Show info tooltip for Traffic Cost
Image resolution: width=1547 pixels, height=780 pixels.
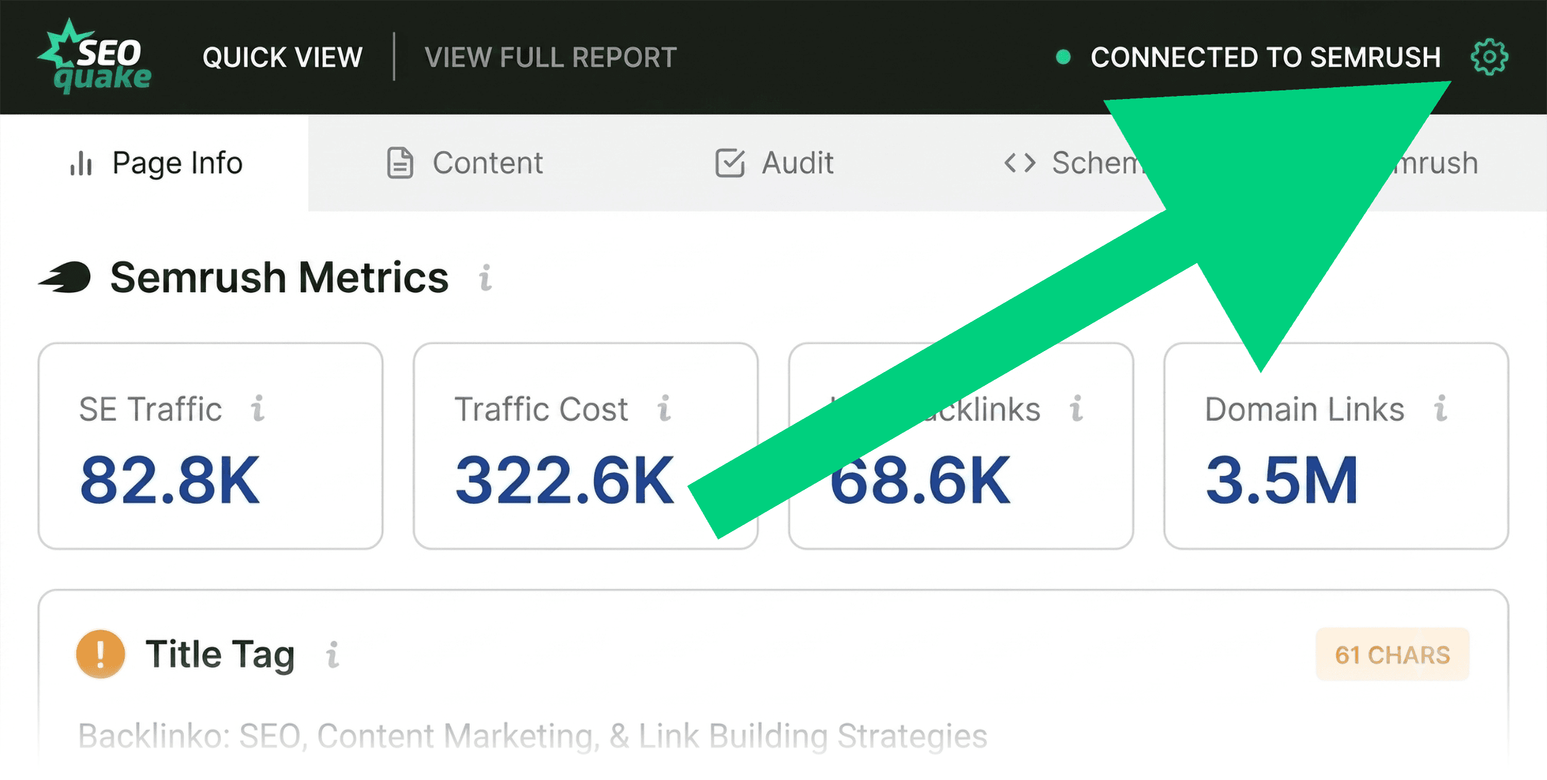point(665,409)
